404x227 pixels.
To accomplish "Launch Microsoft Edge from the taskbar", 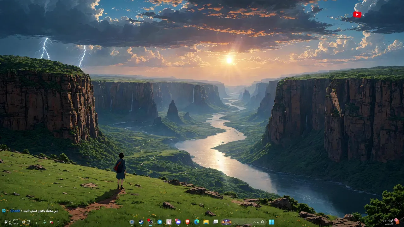I will [x=197, y=222].
